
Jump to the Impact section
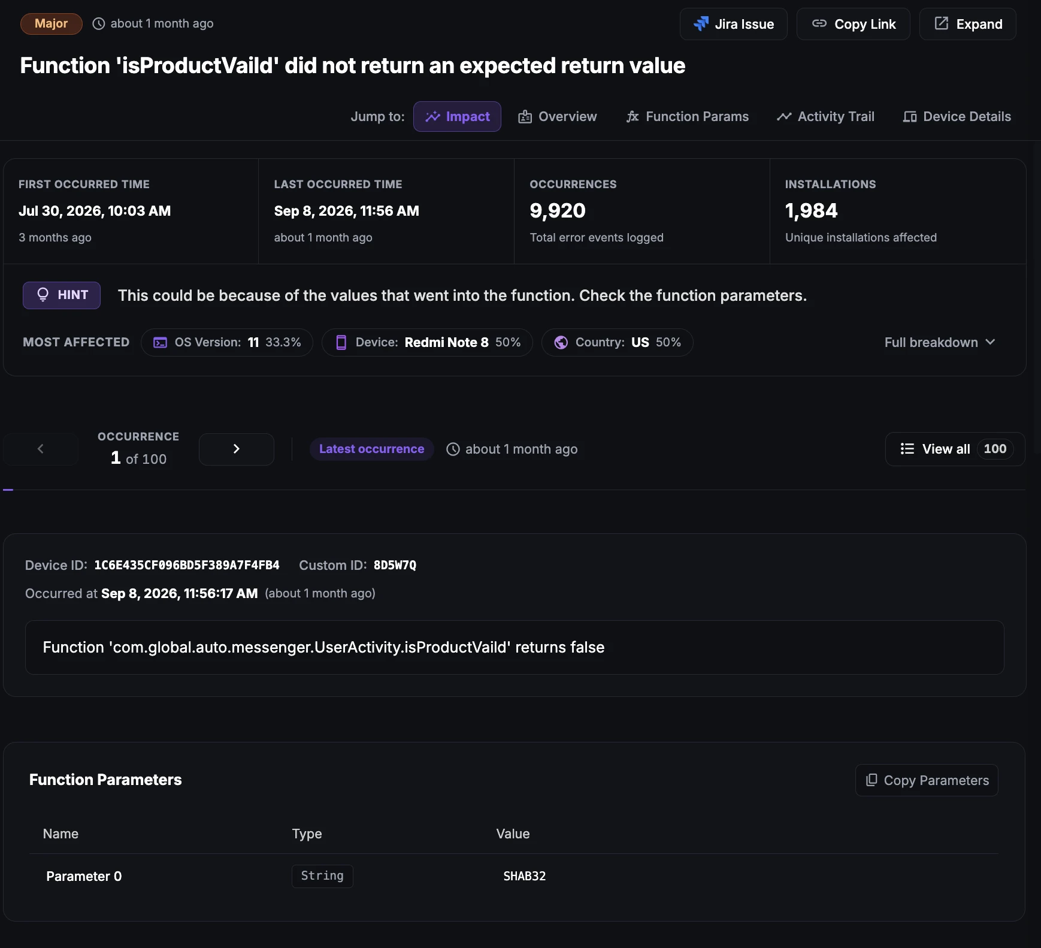tap(457, 116)
